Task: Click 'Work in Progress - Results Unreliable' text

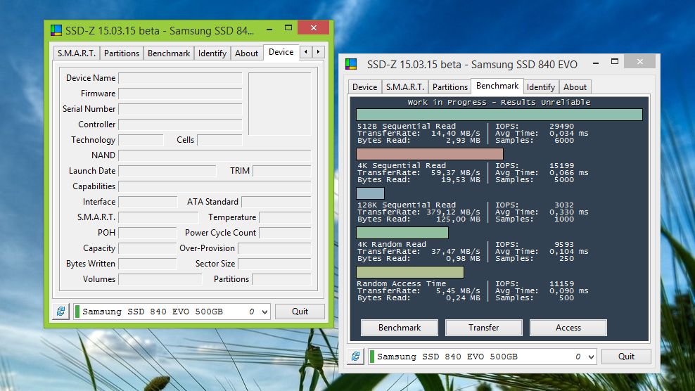Action: (499, 102)
